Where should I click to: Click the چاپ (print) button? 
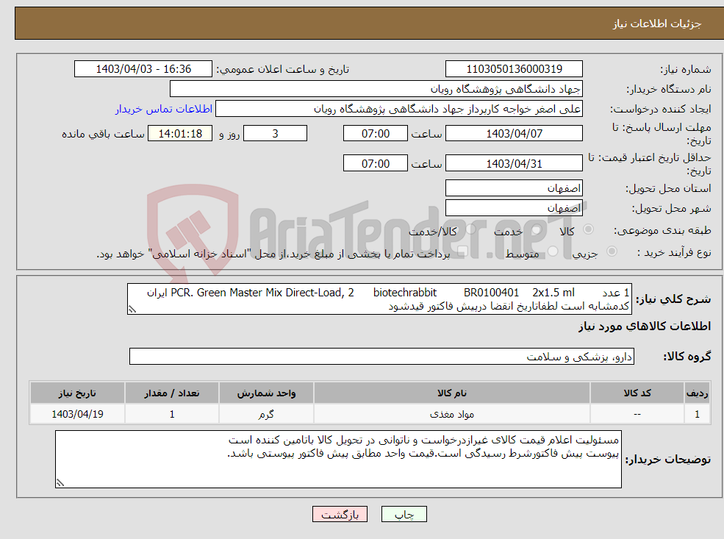pos(404,514)
